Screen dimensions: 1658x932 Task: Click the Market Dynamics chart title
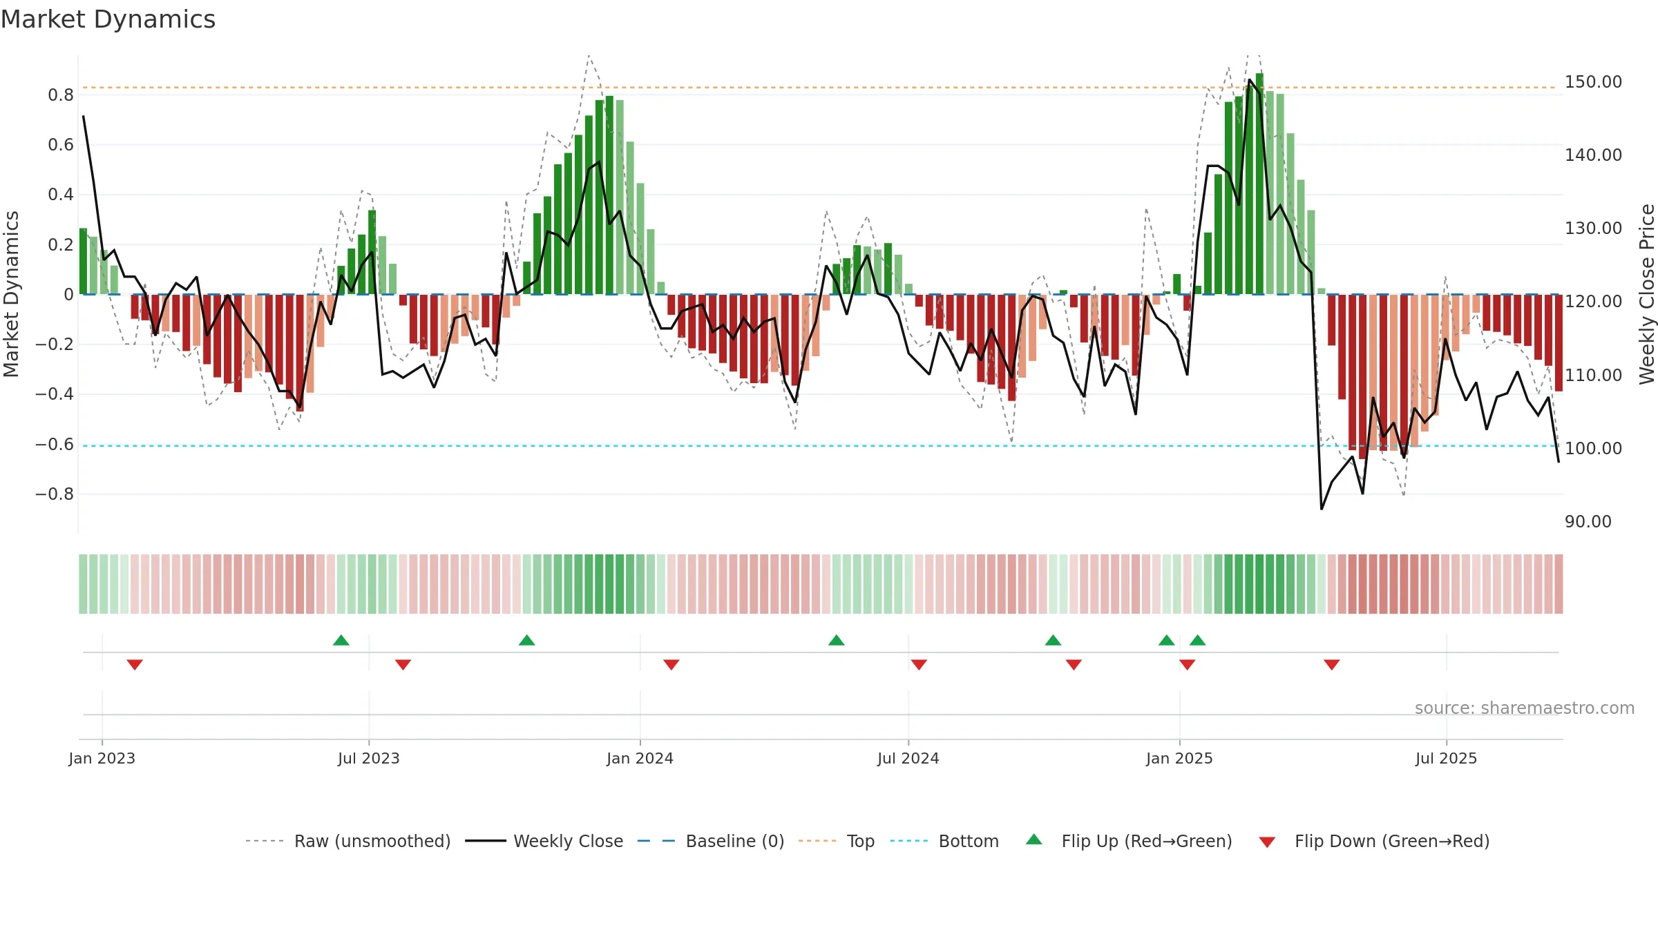click(108, 19)
